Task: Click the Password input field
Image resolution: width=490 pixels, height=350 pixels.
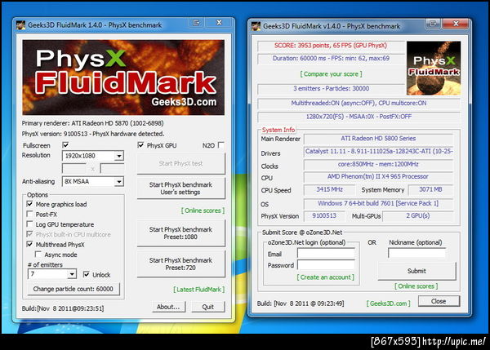Action: [x=326, y=265]
